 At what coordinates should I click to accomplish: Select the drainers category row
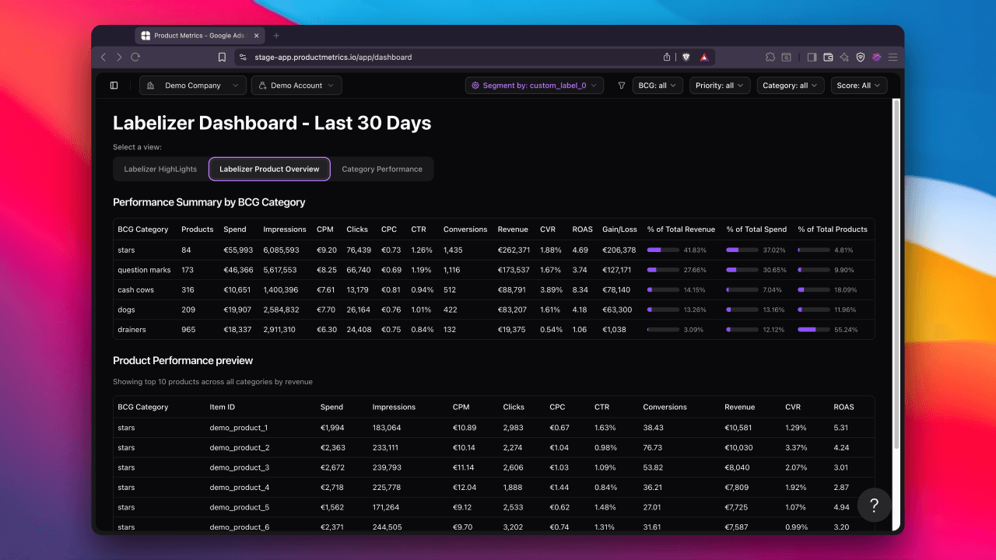(x=493, y=330)
